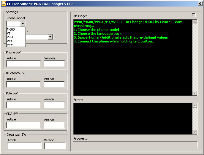The image size is (204, 155).
Task: Click the '1. Choose the phone model' message line
Action: 96,30
